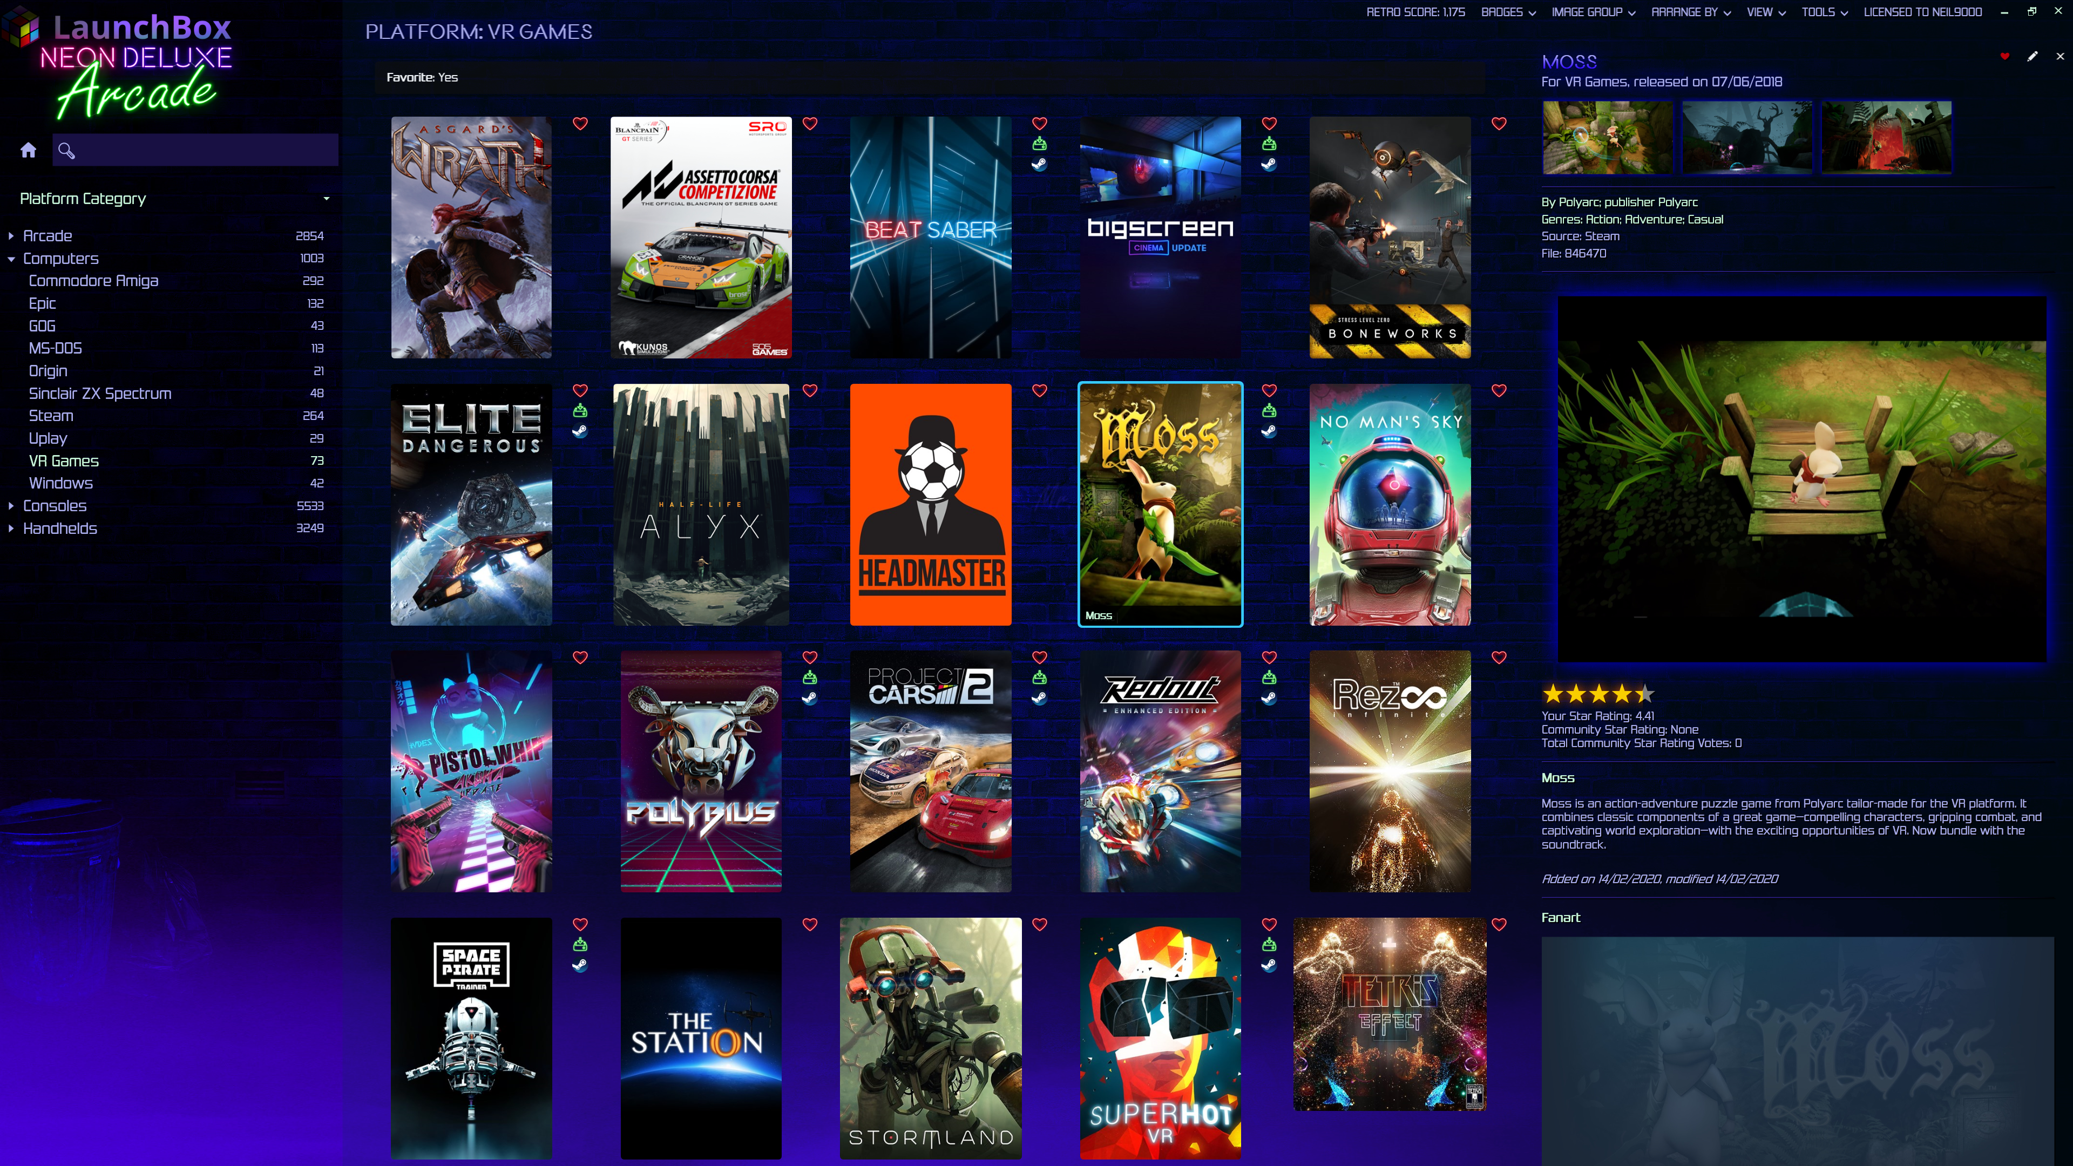Click the edit pencil icon for Moss details

(x=2033, y=56)
